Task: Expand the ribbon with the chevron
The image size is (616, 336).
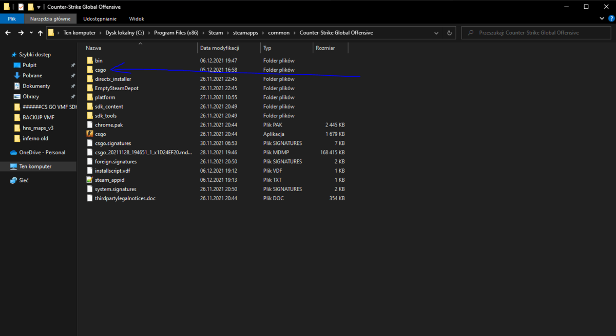Action: pyautogui.click(x=603, y=18)
